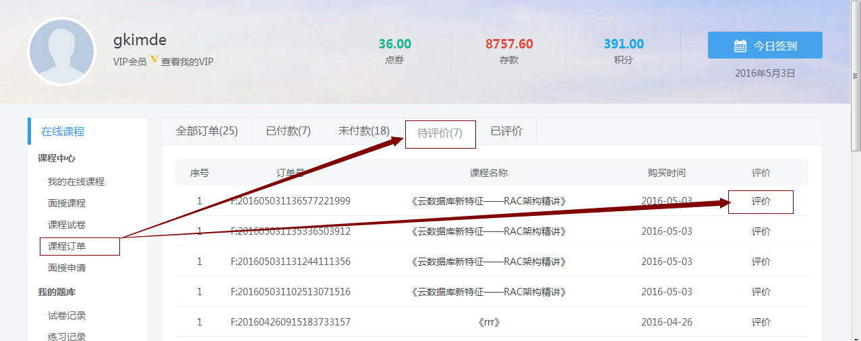This screenshot has width=861, height=341.
Task: Click 评价 for the 《rrr》 course order
Action: pyautogui.click(x=761, y=322)
